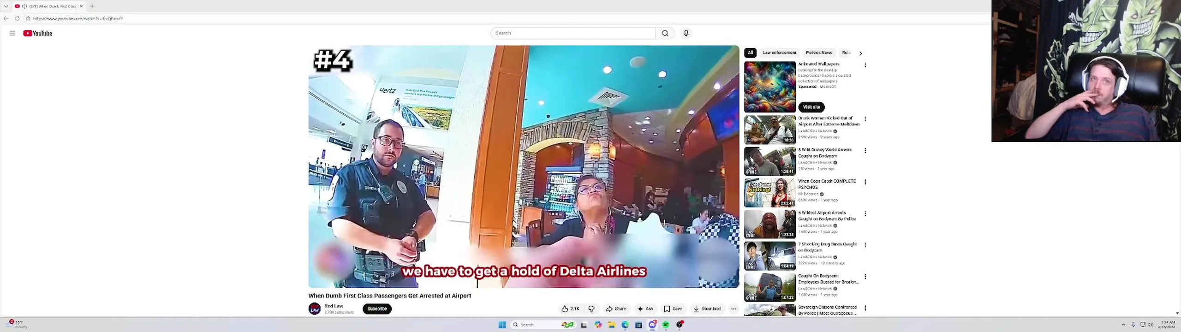This screenshot has width=1181, height=332.
Task: Open the three-dot more actions button below the video
Action: pos(734,309)
